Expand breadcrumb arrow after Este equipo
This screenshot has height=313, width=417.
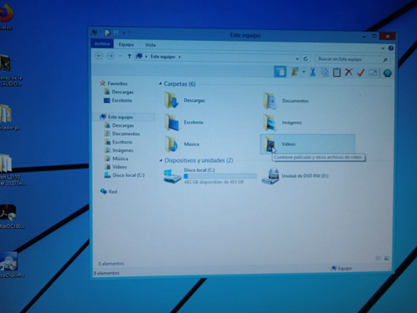point(179,57)
